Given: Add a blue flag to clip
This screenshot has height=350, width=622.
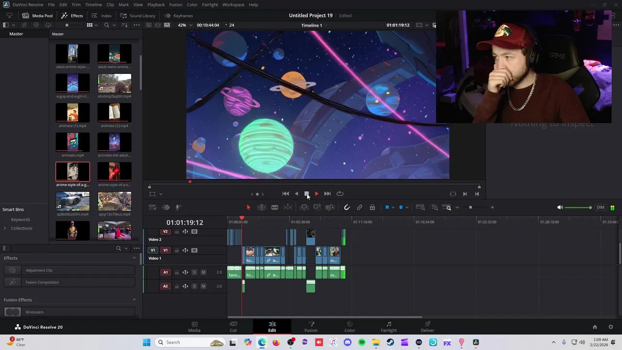Looking at the screenshot, I should (x=387, y=208).
